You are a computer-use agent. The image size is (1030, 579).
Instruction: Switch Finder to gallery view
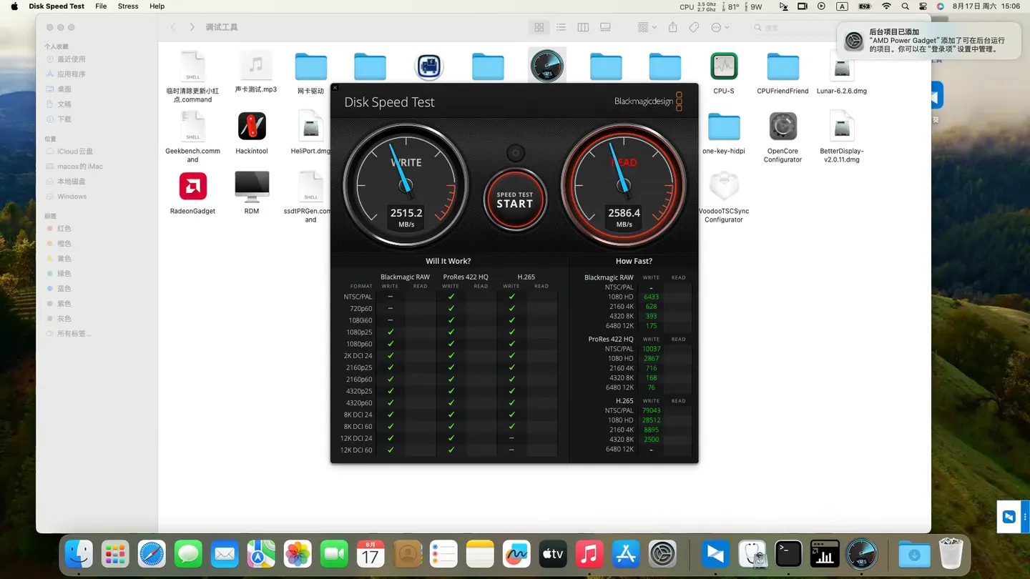(605, 27)
